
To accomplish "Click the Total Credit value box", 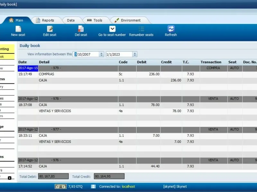I will click(109, 176).
